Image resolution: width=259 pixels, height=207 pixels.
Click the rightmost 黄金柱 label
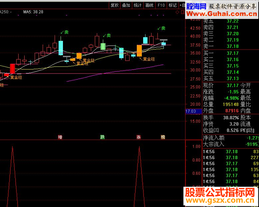coord(149,59)
